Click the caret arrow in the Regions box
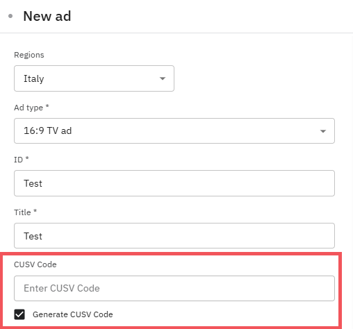This screenshot has height=329, width=353. point(163,78)
